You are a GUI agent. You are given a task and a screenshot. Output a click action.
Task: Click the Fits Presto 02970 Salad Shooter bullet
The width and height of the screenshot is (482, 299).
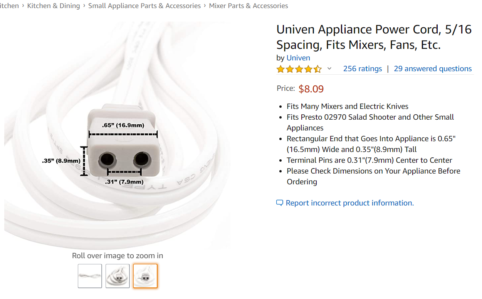pyautogui.click(x=370, y=122)
